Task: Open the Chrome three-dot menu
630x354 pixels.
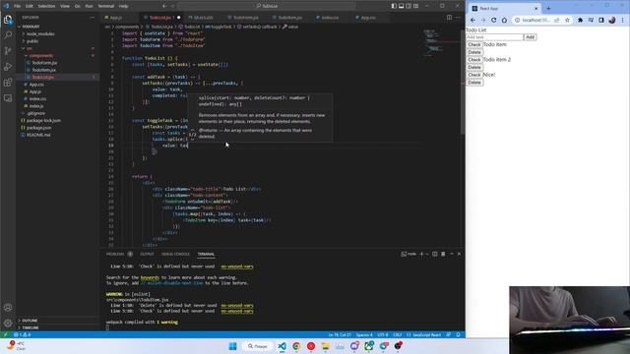Action: click(623, 20)
